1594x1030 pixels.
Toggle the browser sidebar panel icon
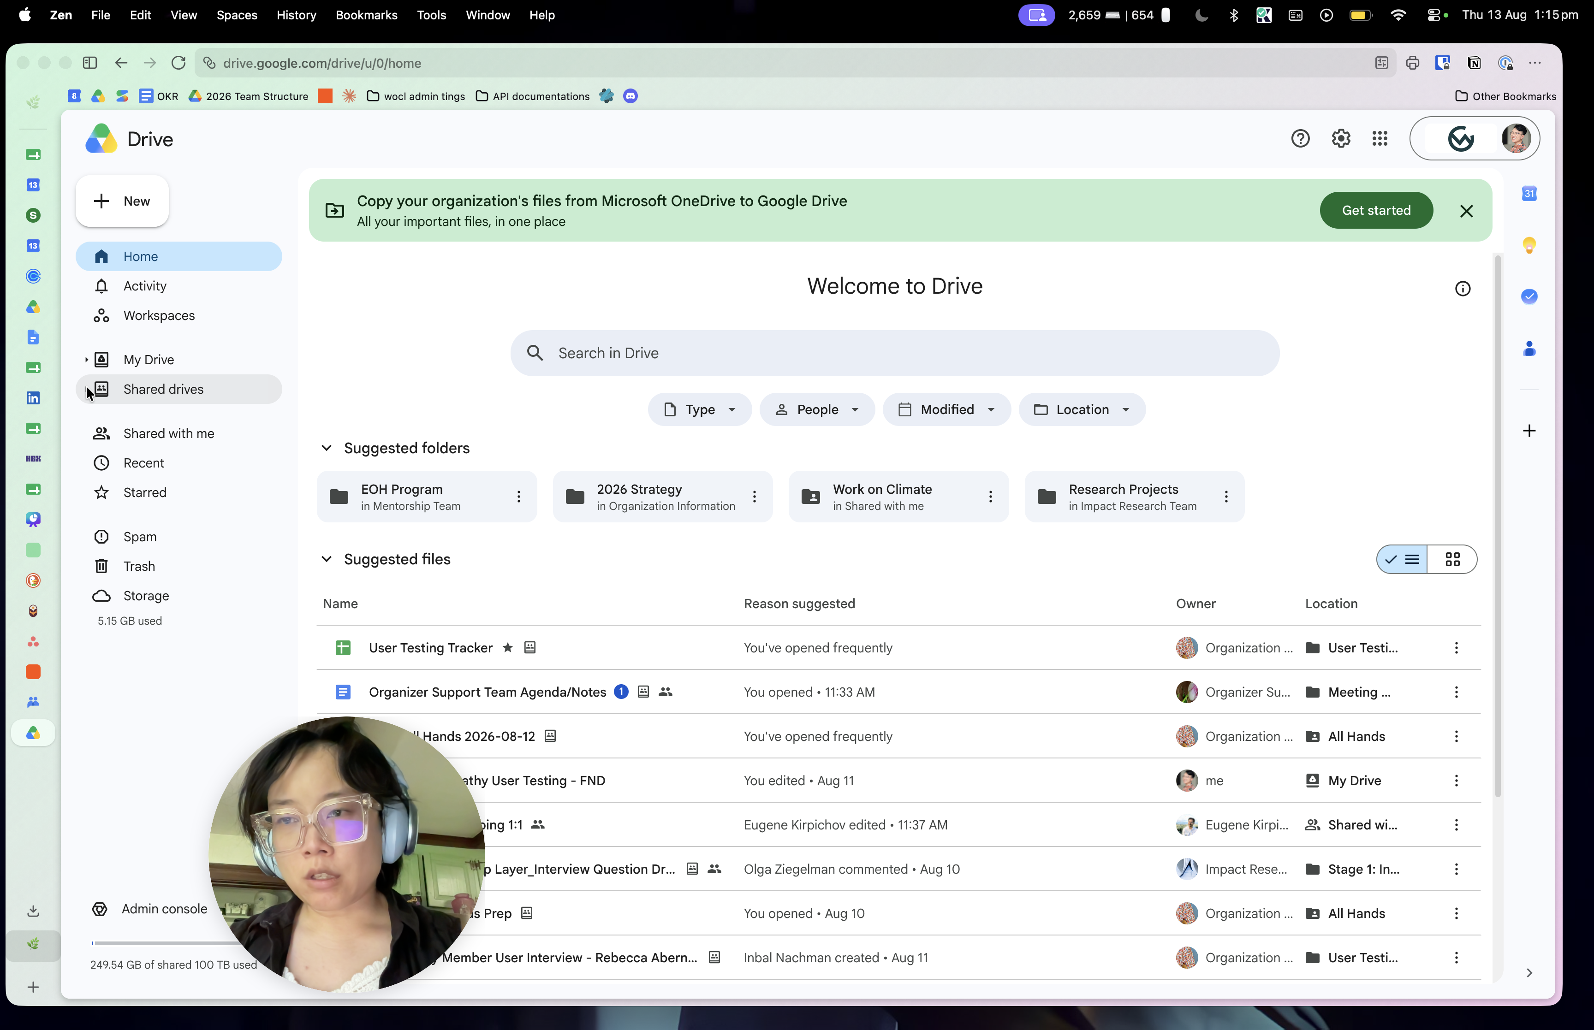(x=90, y=63)
